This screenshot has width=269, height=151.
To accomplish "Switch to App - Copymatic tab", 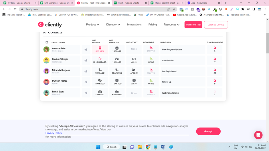I will [x=204, y=3].
